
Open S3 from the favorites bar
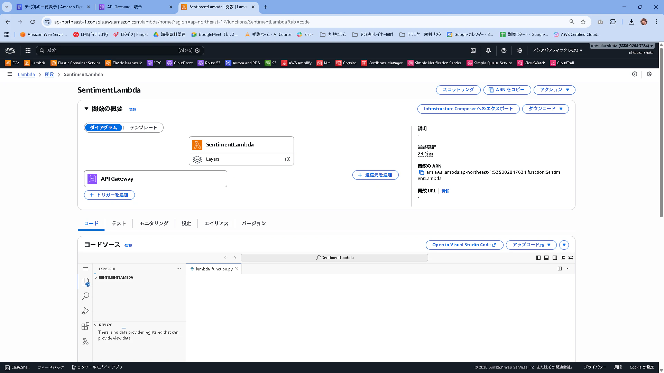(x=271, y=63)
